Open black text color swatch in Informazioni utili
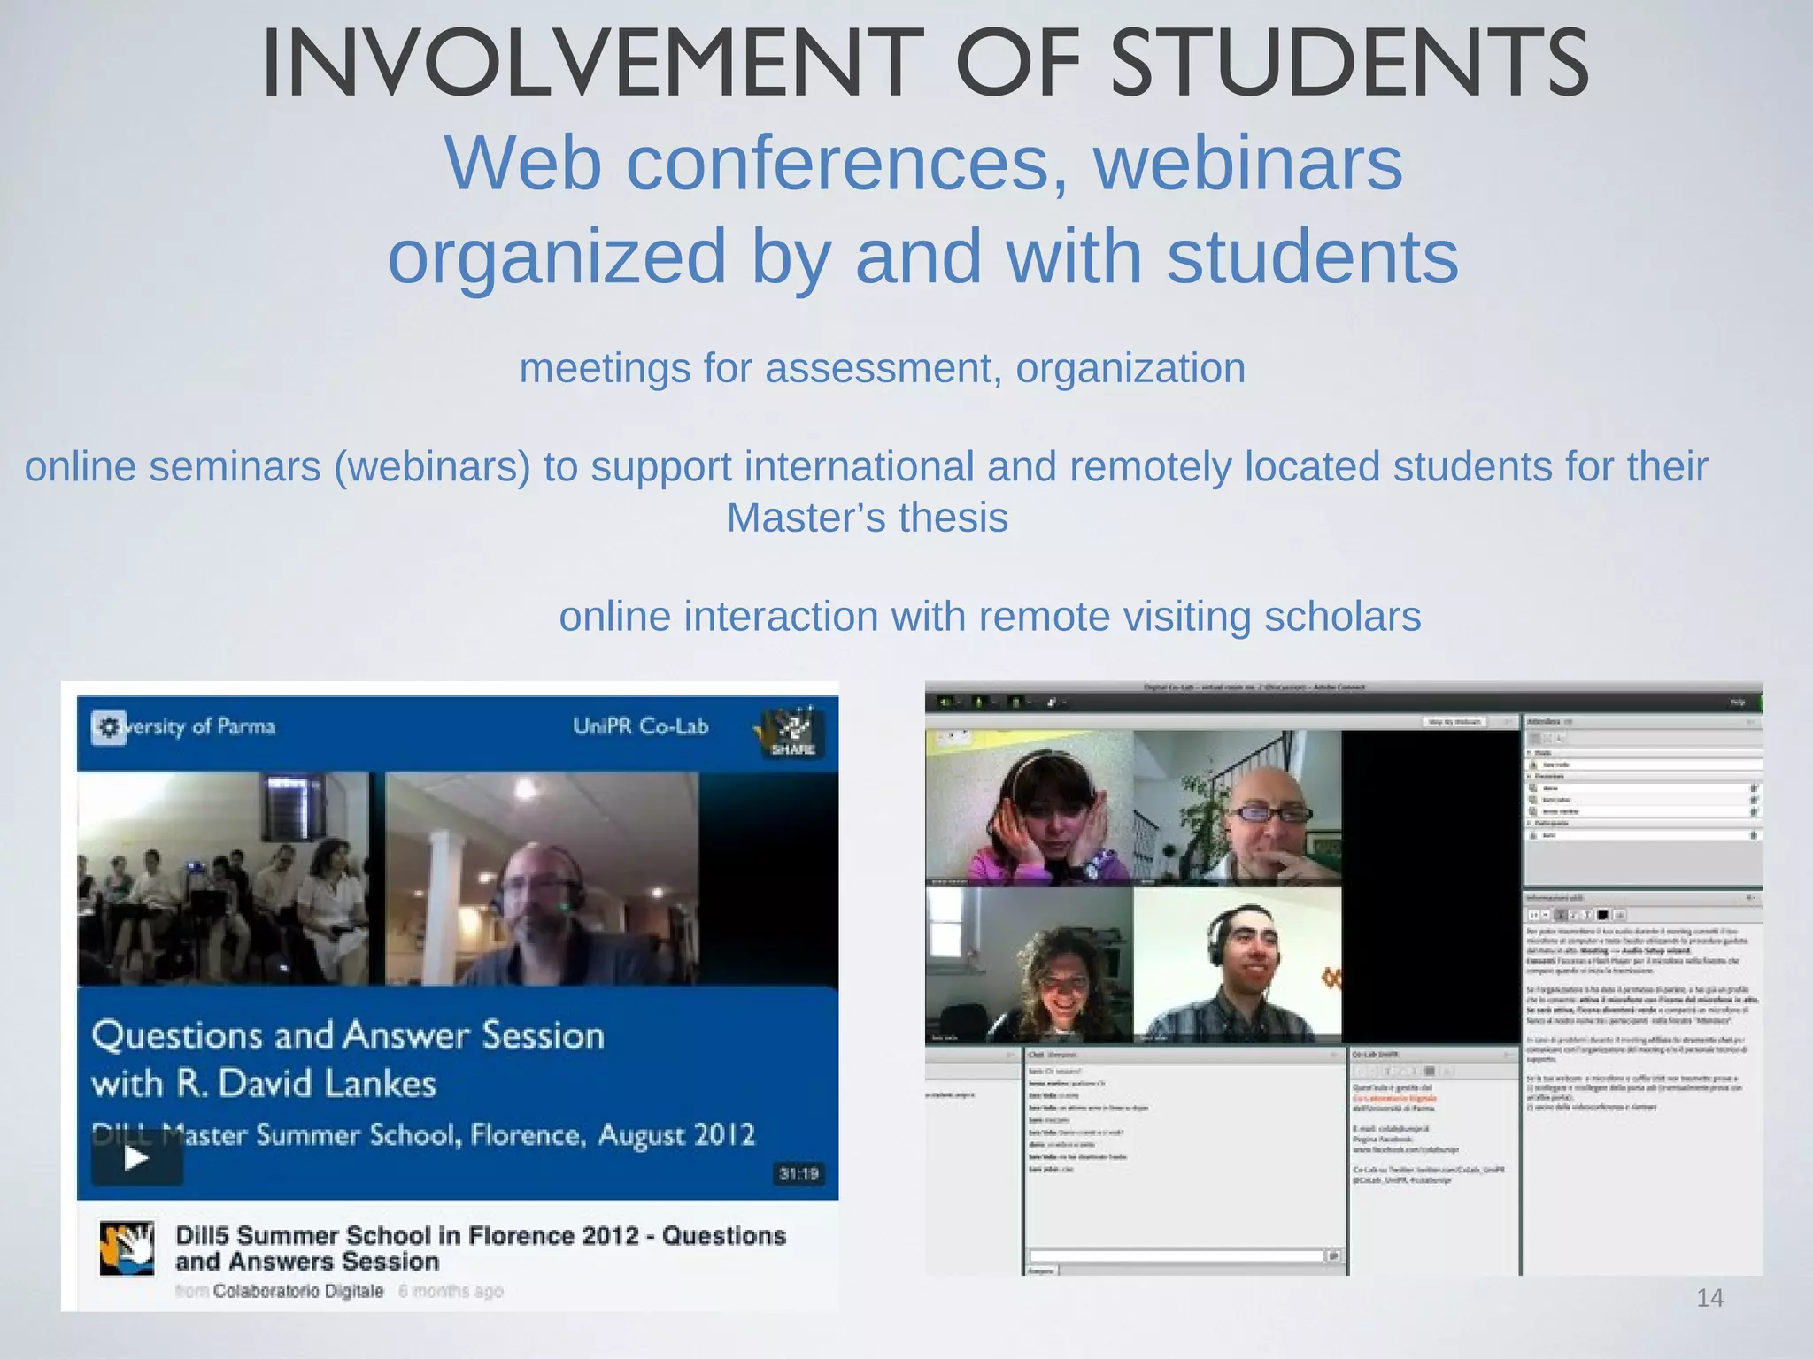Viewport: 1813px width, 1359px height. [x=1603, y=914]
